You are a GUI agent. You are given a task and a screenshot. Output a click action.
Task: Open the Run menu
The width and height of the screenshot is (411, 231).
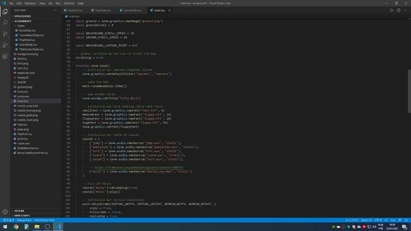point(58,3)
